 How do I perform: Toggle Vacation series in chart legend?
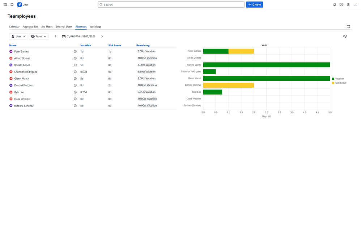coord(338,79)
